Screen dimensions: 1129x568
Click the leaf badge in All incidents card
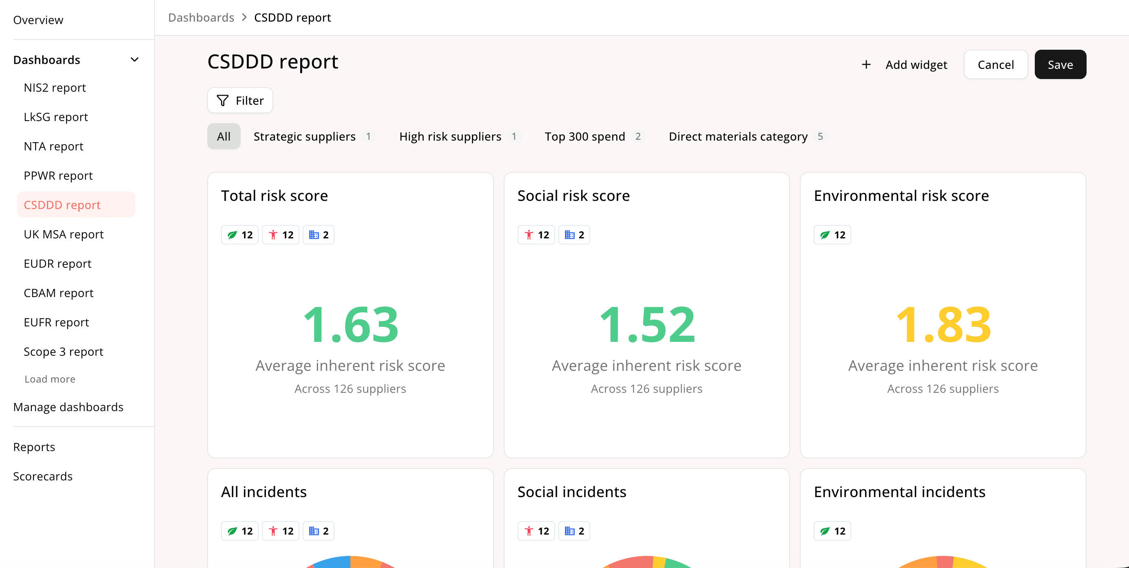click(240, 531)
